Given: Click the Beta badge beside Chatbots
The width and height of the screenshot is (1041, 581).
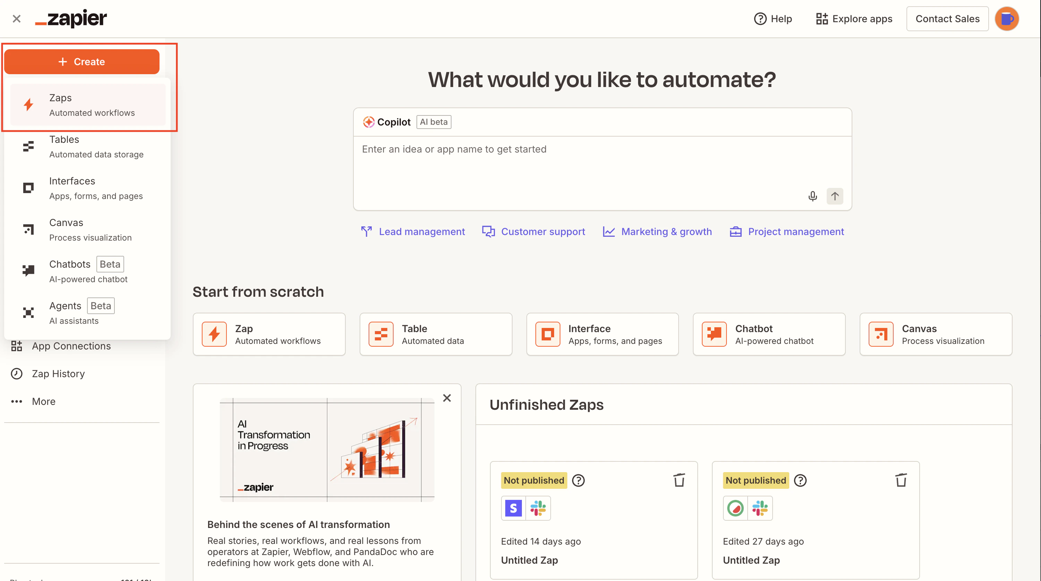Looking at the screenshot, I should (110, 264).
